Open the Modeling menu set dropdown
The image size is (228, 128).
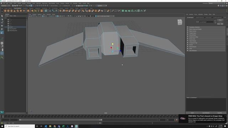pyautogui.click(x=6, y=6)
